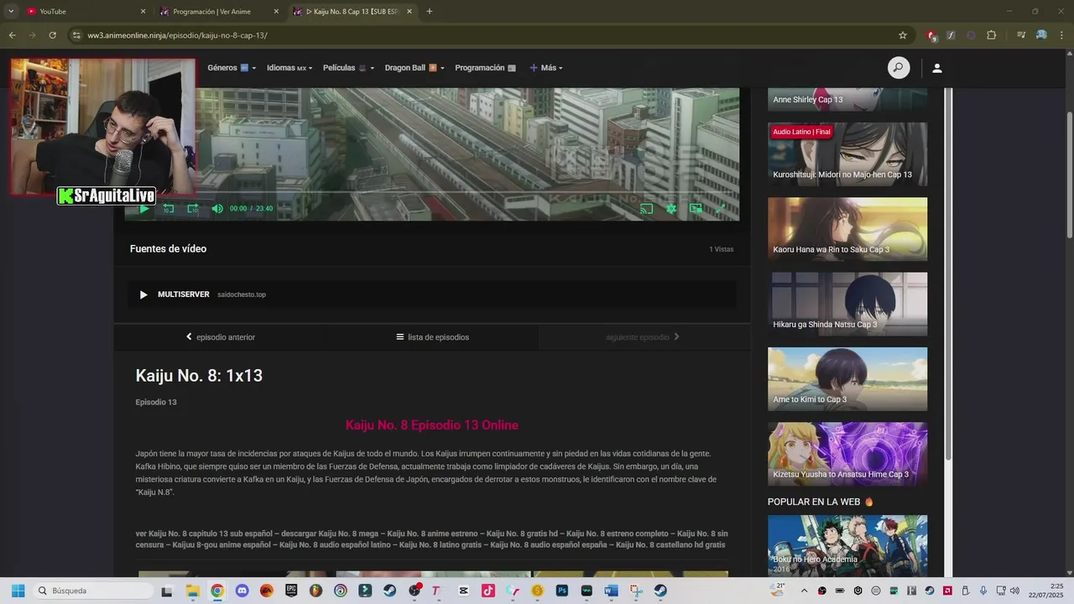The image size is (1074, 604).
Task: Expand the Más menu
Action: tap(546, 68)
